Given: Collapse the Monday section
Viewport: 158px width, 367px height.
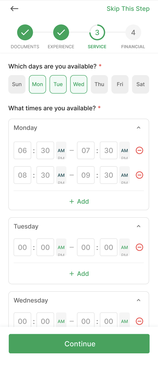Looking at the screenshot, I should tap(138, 128).
